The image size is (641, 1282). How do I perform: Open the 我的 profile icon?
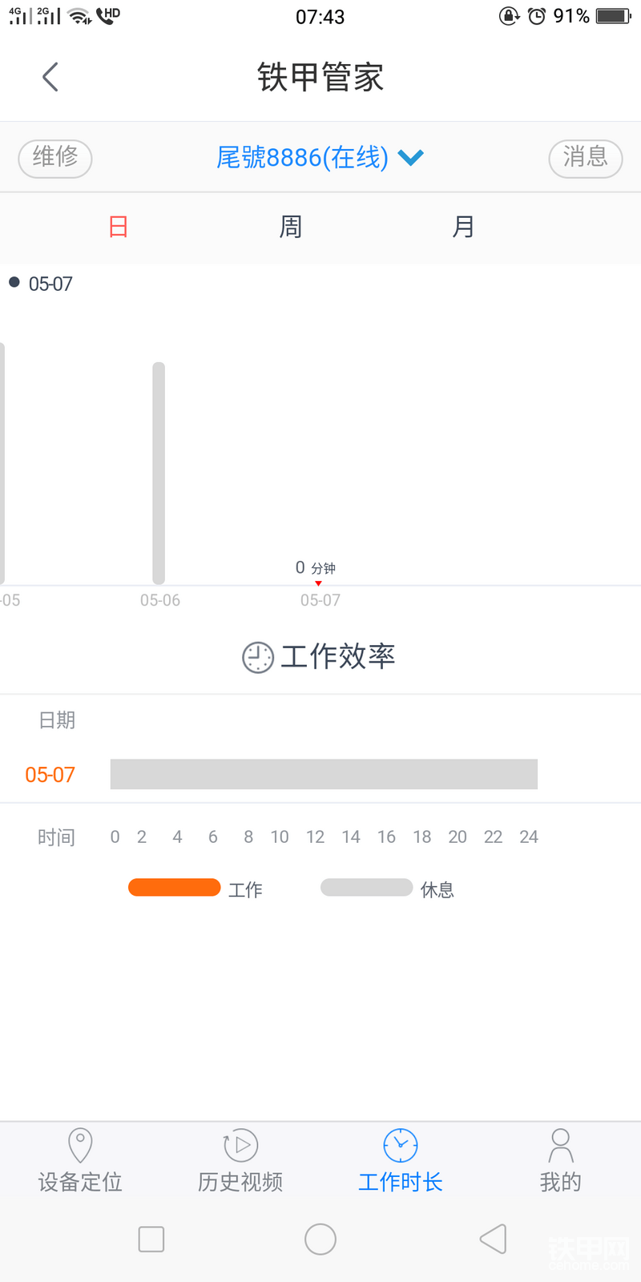[x=561, y=1145]
